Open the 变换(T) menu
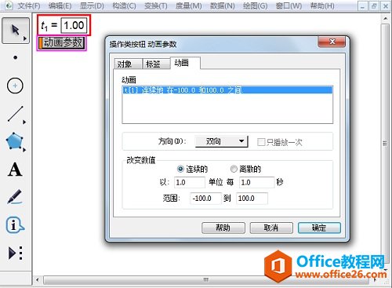This screenshot has height=288, width=392. click(156, 5)
